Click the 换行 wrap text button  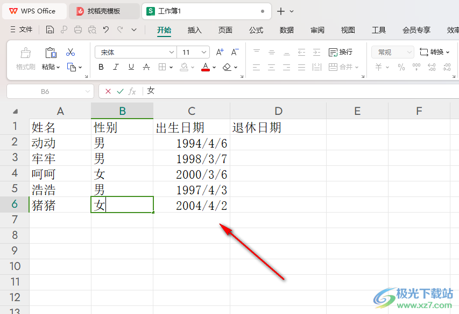[x=341, y=52]
